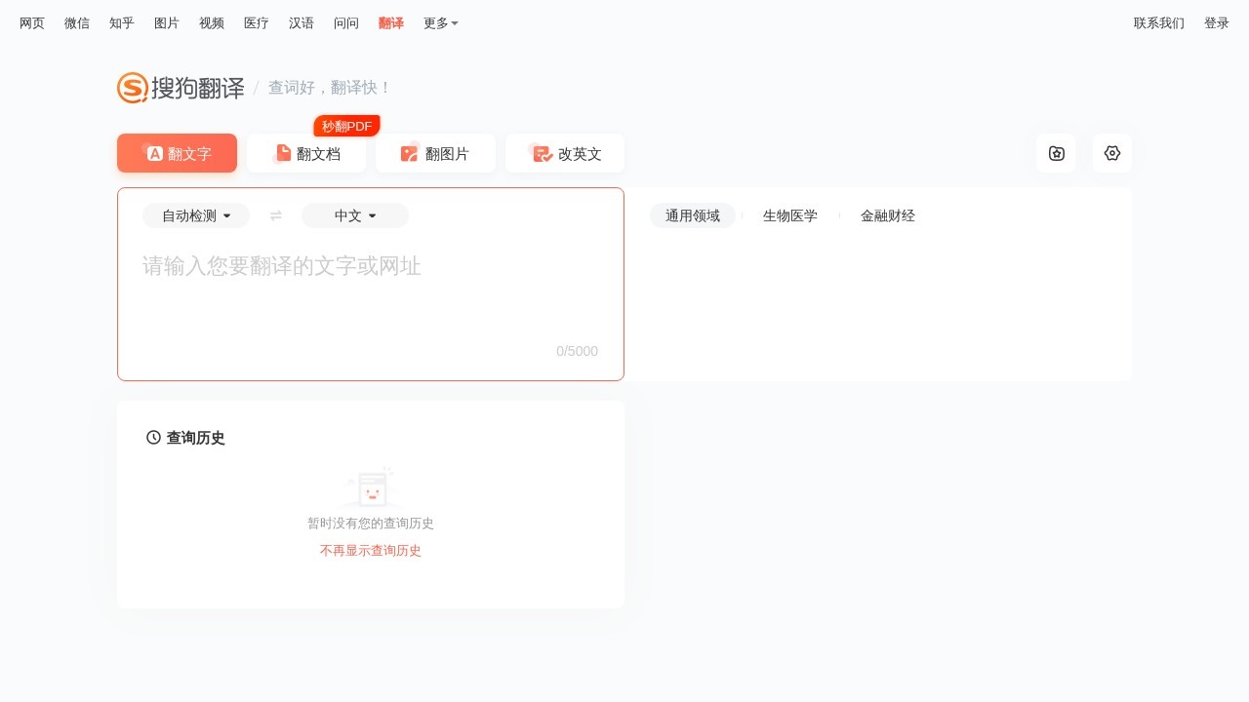Image resolution: width=1249 pixels, height=702 pixels.
Task: Click the 不再显示查询历史 link
Action: pyautogui.click(x=370, y=550)
